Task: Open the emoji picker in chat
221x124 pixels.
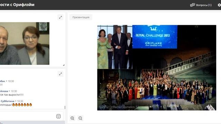Action: click(x=58, y=116)
